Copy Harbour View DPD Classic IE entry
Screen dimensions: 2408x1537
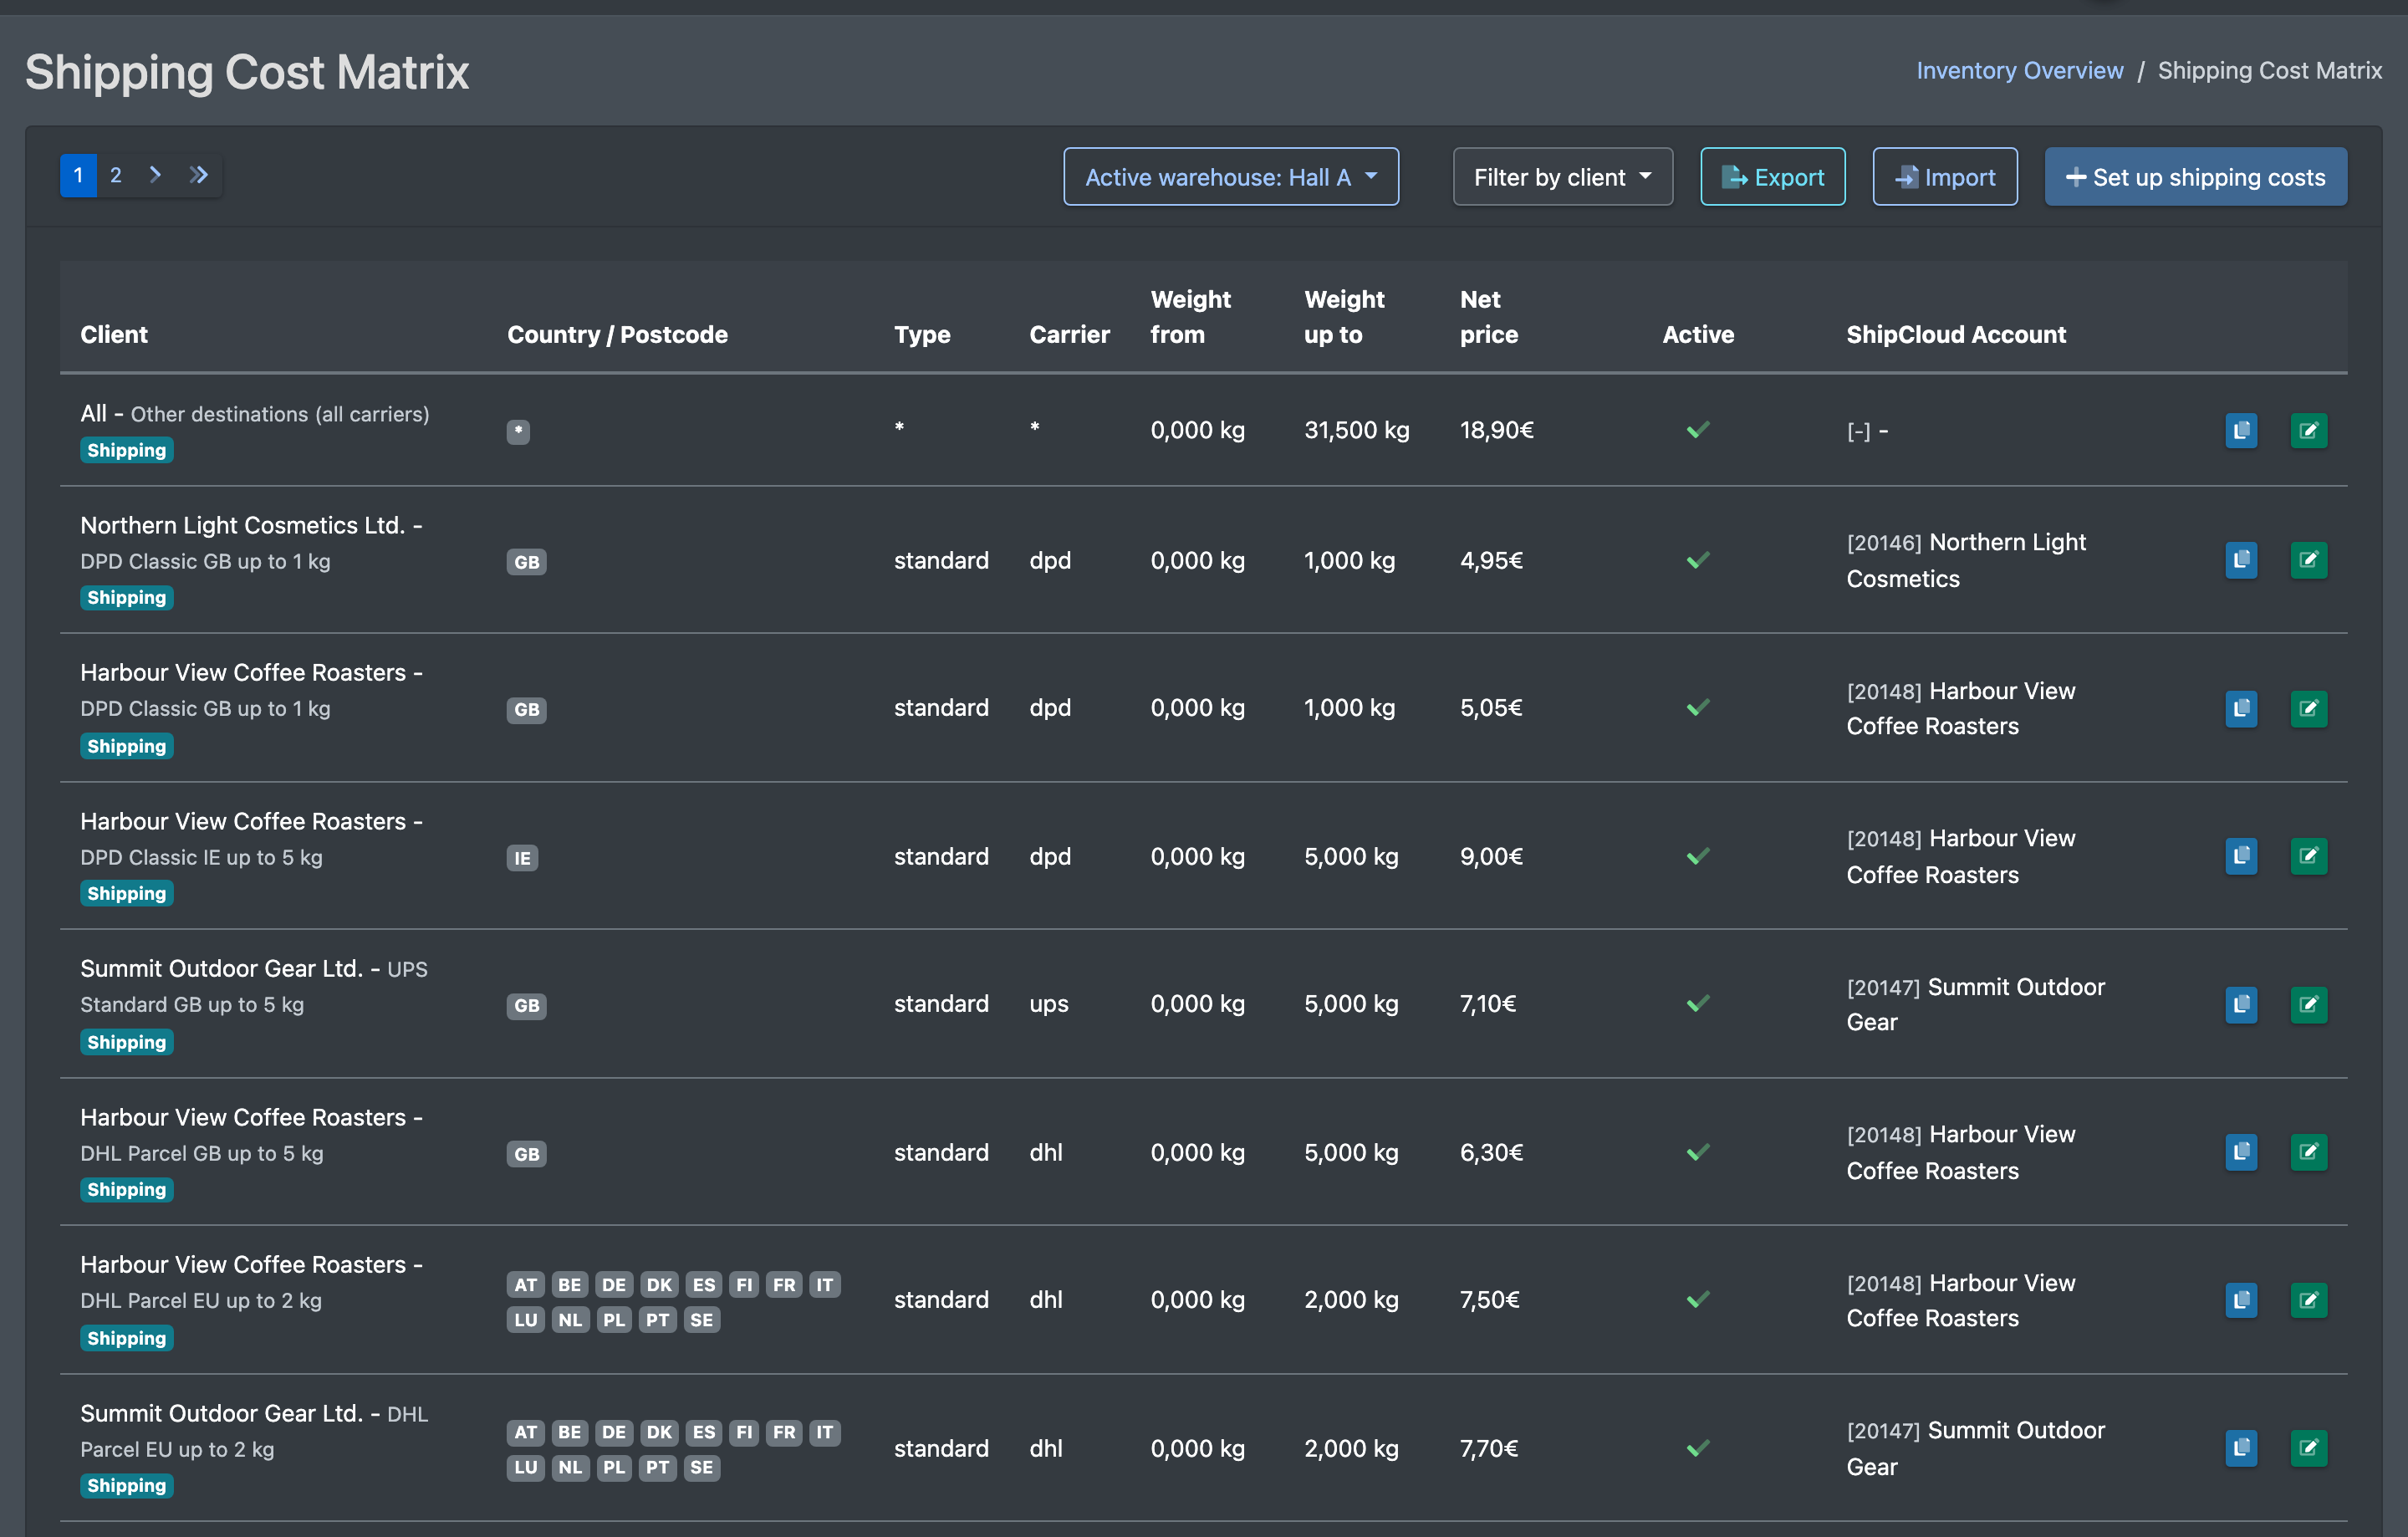coord(2241,856)
